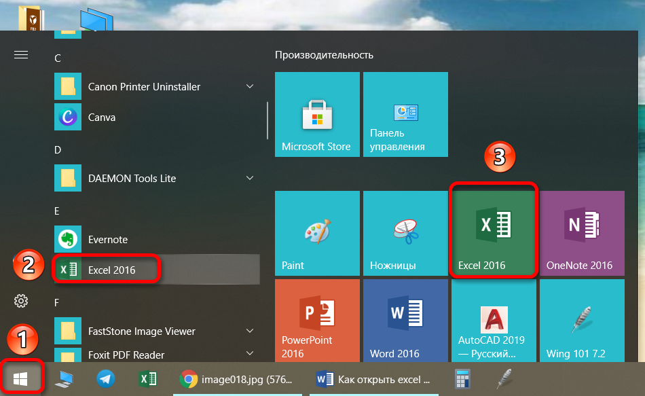Open the Paint tile

[x=317, y=232]
